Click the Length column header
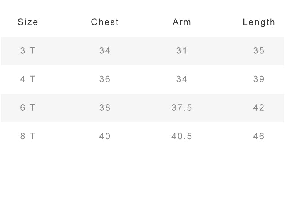Screen dimensions: 285x200 point(259,23)
